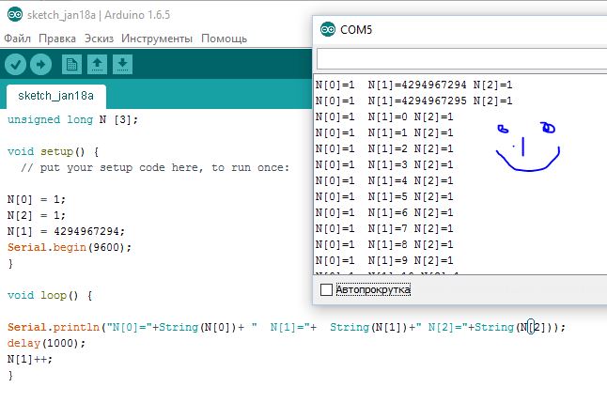This screenshot has width=607, height=403.
Task: Click the 'sketch_jan18a | Arduino 1.6.5' title
Action: pos(99,15)
